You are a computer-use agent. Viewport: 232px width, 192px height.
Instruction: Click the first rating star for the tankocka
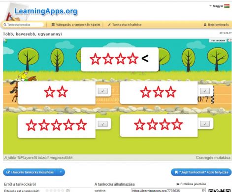tap(47, 191)
